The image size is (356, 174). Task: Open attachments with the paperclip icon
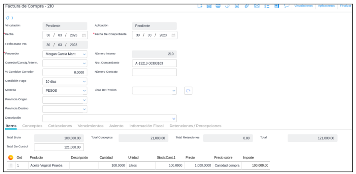coord(247,6)
